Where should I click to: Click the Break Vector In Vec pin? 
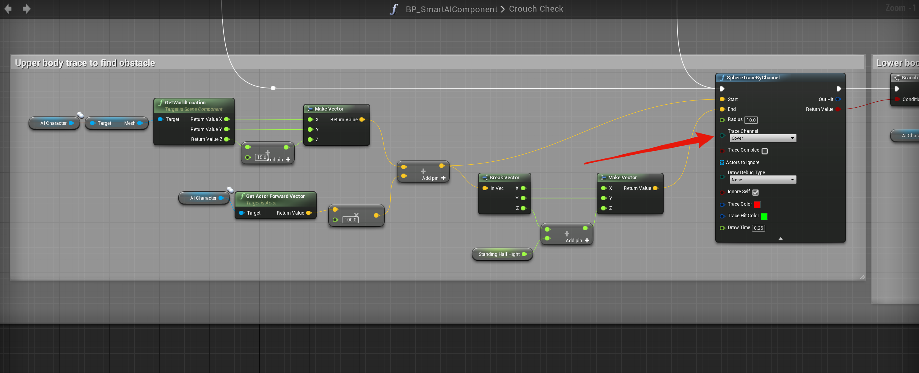[485, 188]
